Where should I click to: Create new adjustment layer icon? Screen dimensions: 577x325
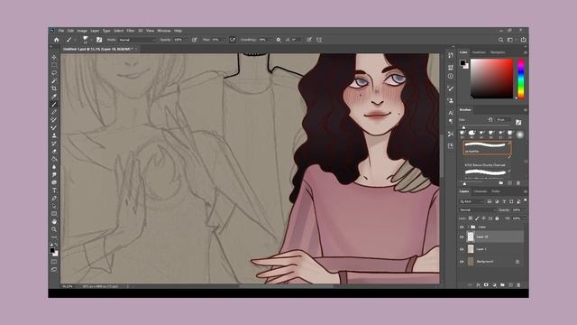pos(494,285)
